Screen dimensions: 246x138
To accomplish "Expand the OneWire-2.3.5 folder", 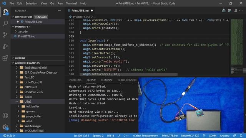I will click(x=17, y=92).
